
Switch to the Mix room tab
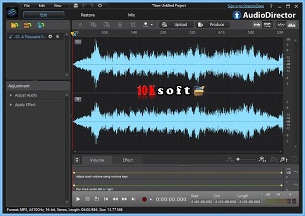(x=132, y=15)
